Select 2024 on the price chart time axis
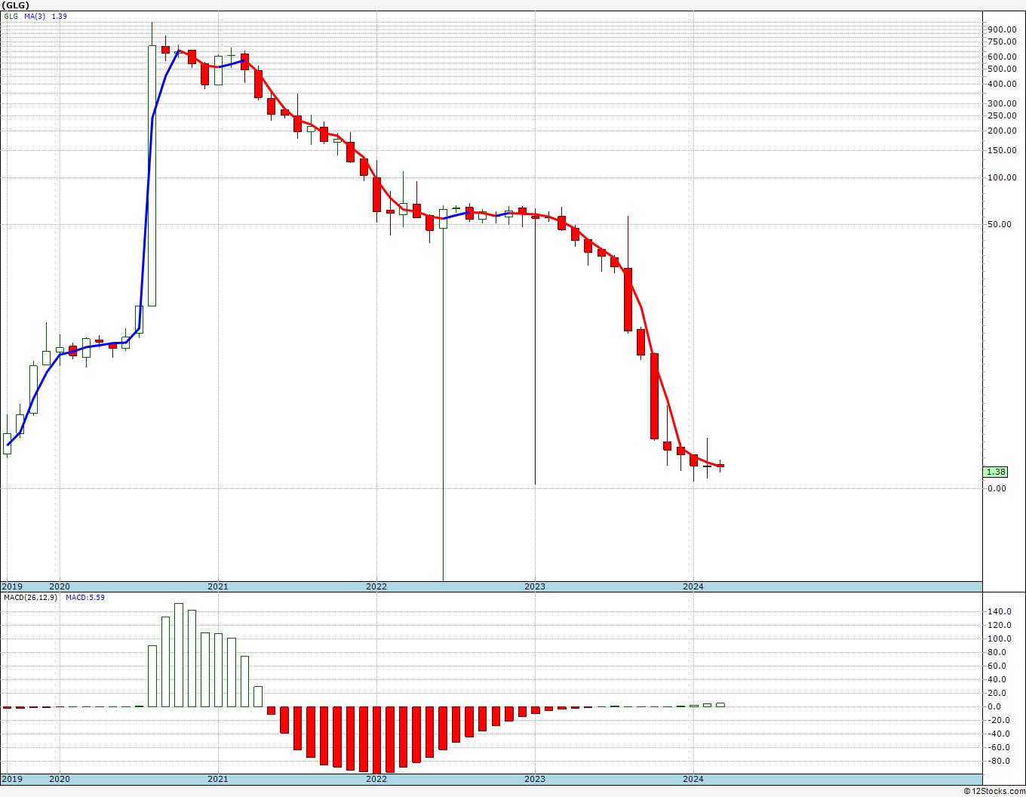The height and width of the screenshot is (797, 1026). (693, 586)
